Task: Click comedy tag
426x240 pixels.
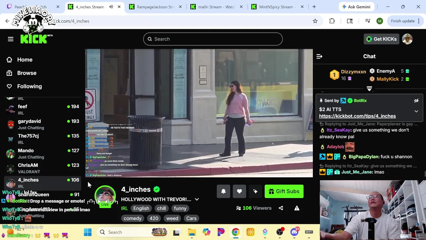Action: click(x=132, y=218)
